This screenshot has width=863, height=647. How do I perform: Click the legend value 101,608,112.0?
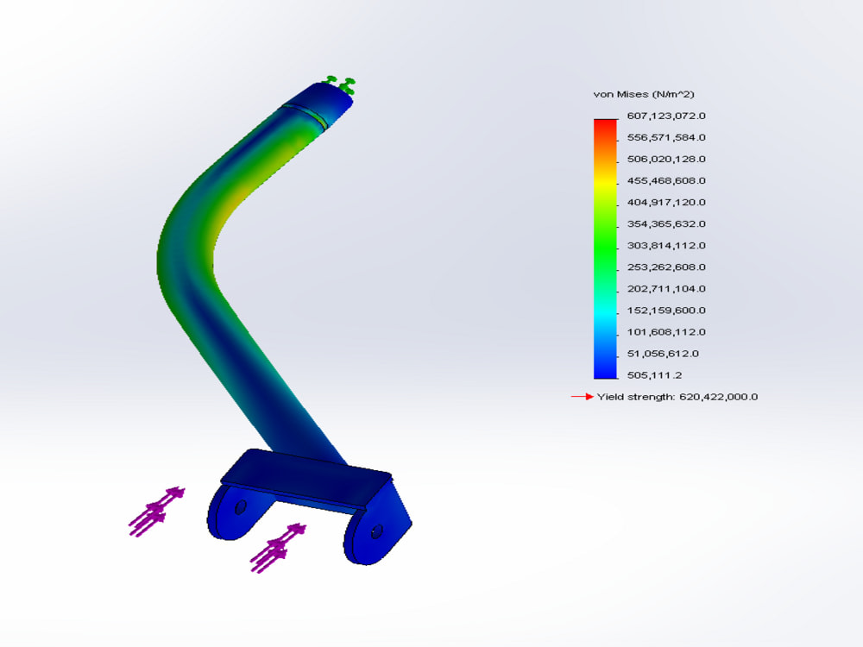click(666, 332)
